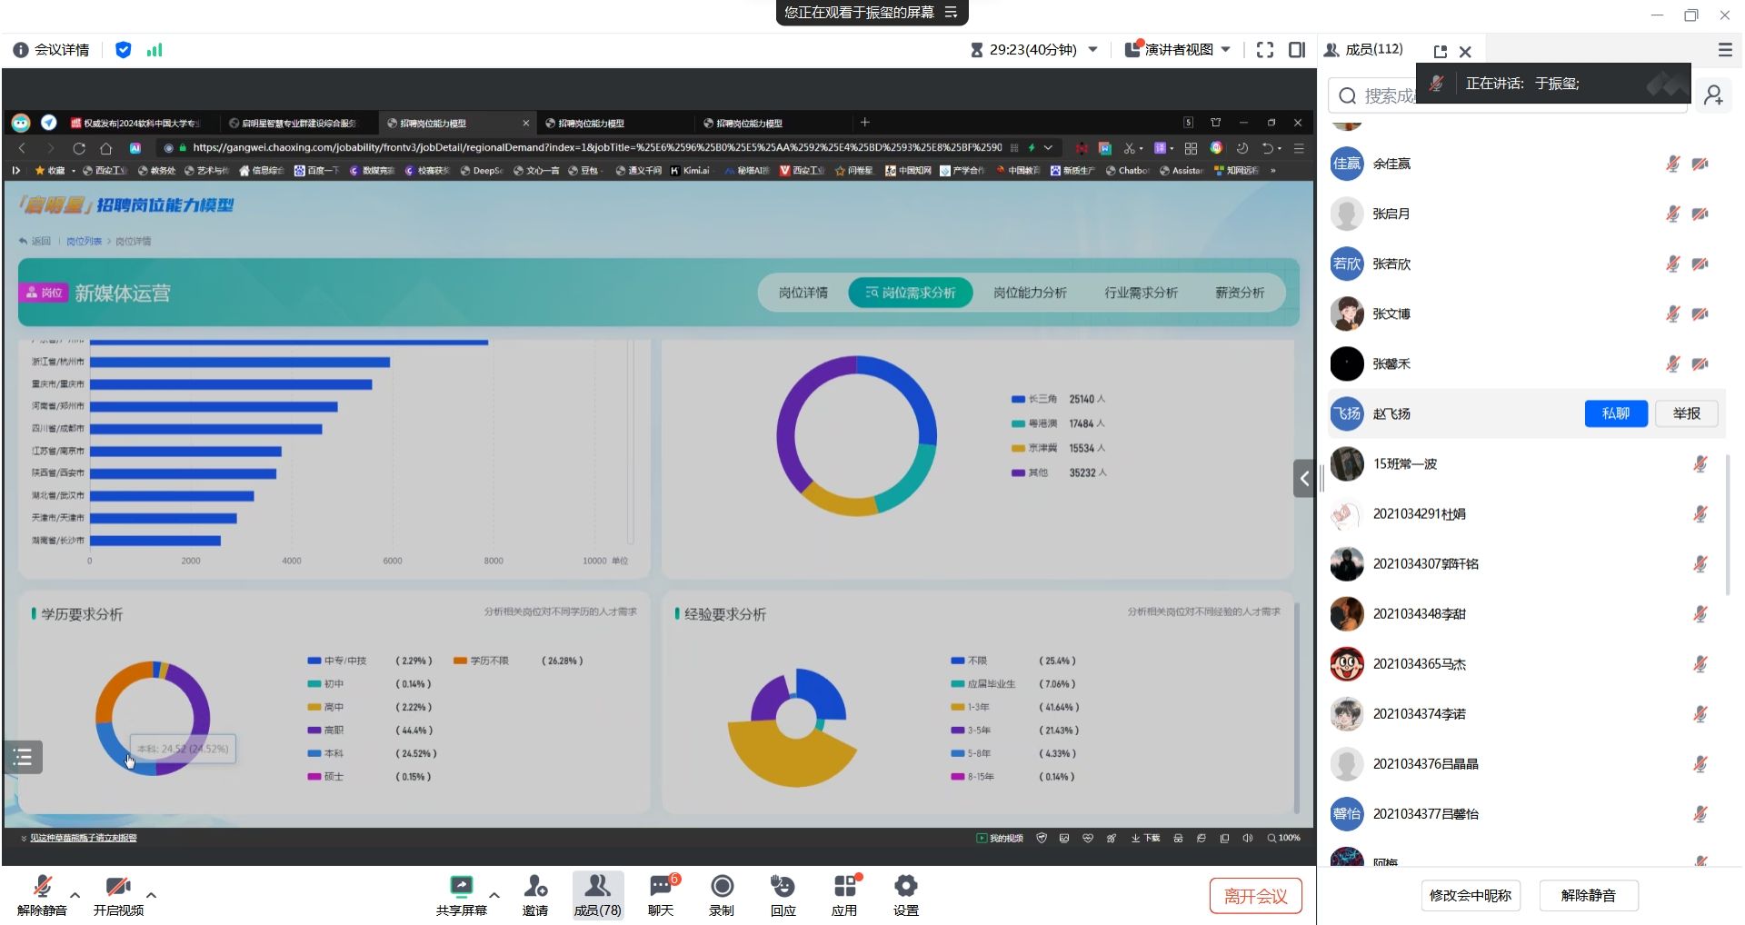Viewport: 1745px width, 925px height.
Task: Toggle the members list panel
Action: [x=597, y=894]
